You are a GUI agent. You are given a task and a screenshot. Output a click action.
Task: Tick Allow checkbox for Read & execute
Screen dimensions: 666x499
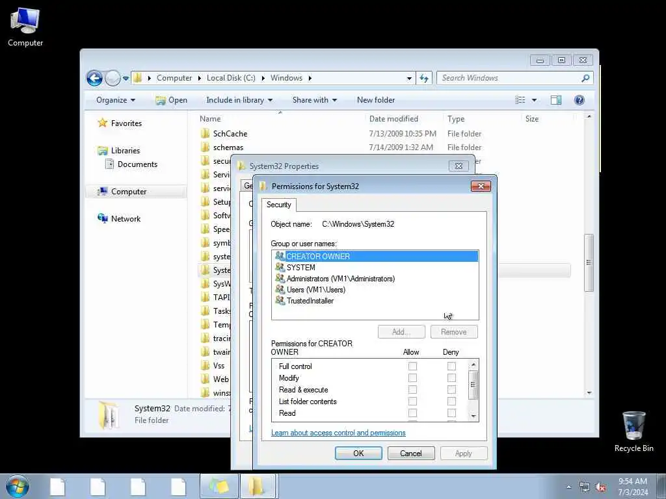pos(412,390)
